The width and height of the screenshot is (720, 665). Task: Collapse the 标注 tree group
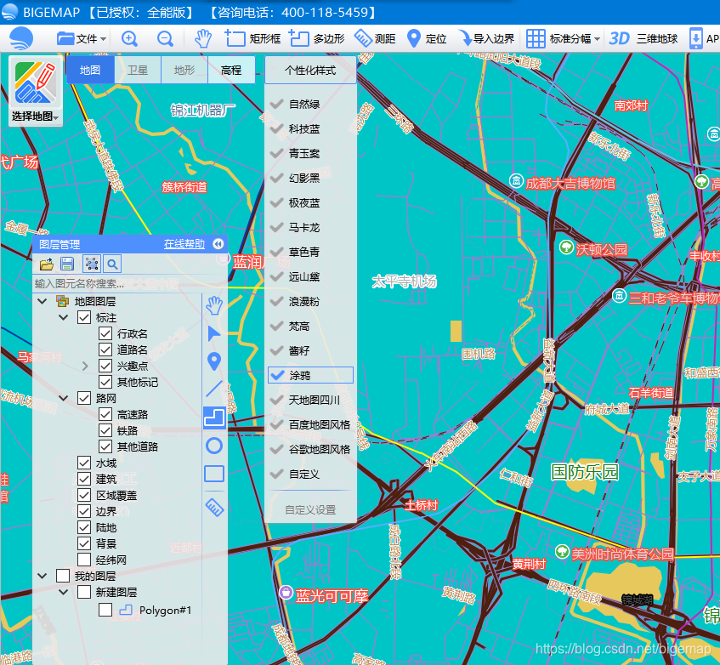click(x=64, y=317)
